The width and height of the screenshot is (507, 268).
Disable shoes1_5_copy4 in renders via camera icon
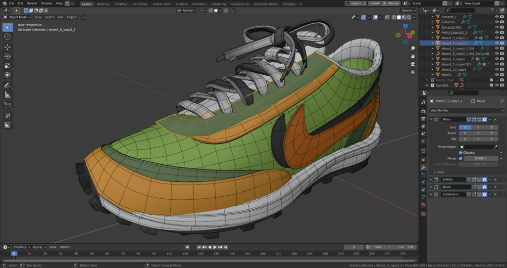[x=502, y=59]
